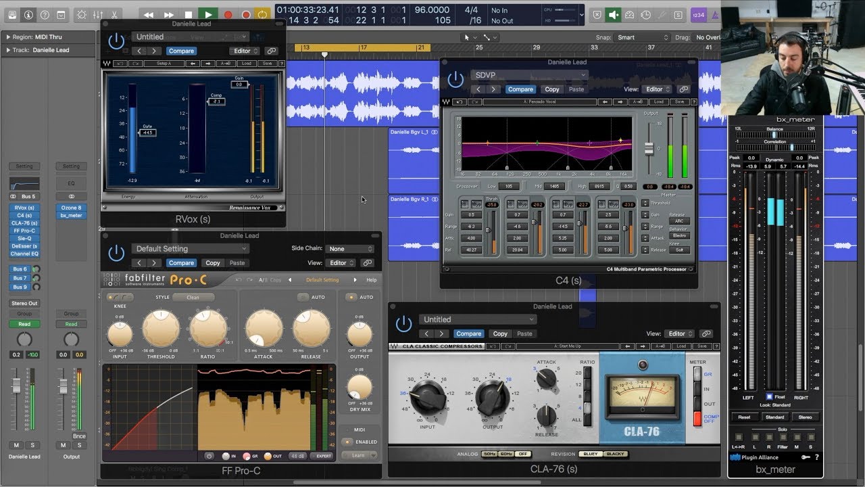Click the first red Record button
The height and width of the screenshot is (487, 865).
click(x=228, y=14)
